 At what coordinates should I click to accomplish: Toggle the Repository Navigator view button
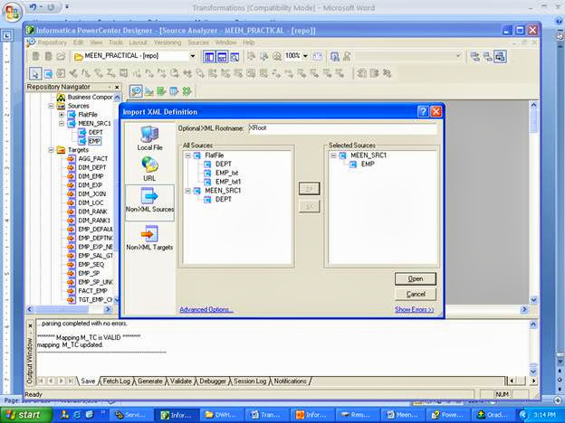click(208, 57)
